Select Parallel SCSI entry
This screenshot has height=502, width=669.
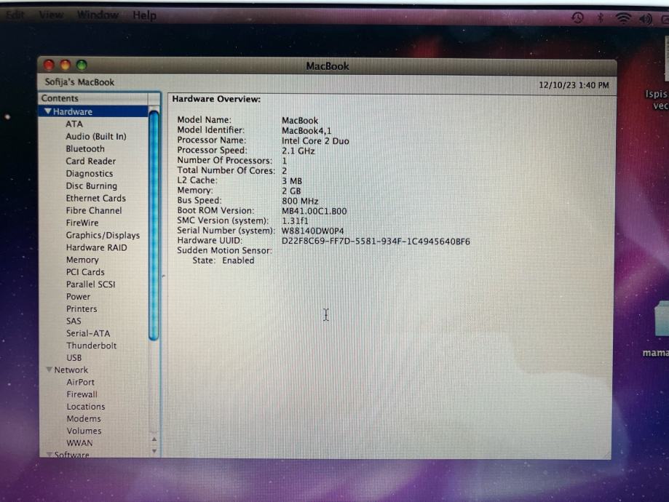point(90,284)
